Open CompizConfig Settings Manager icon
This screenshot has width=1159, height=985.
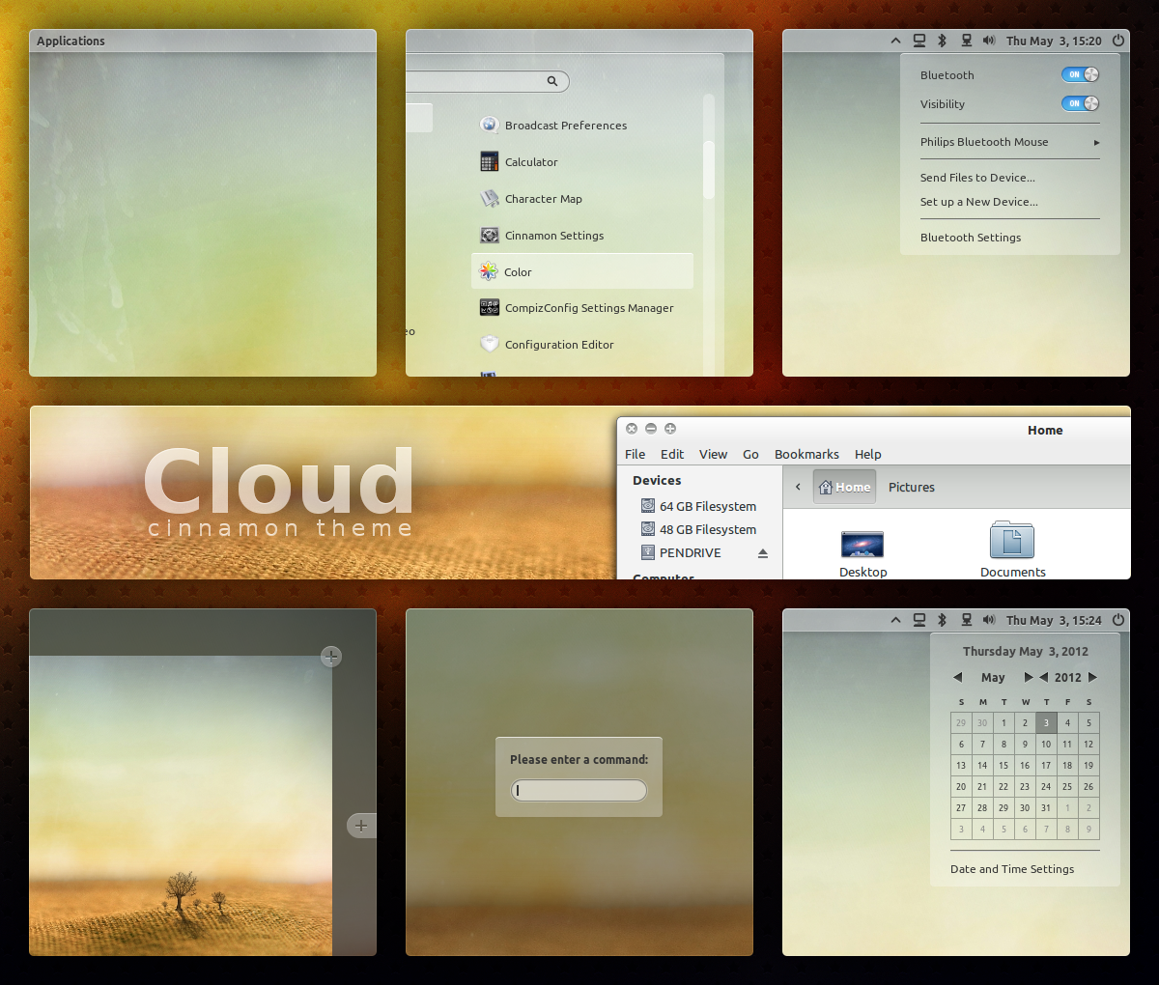coord(490,307)
